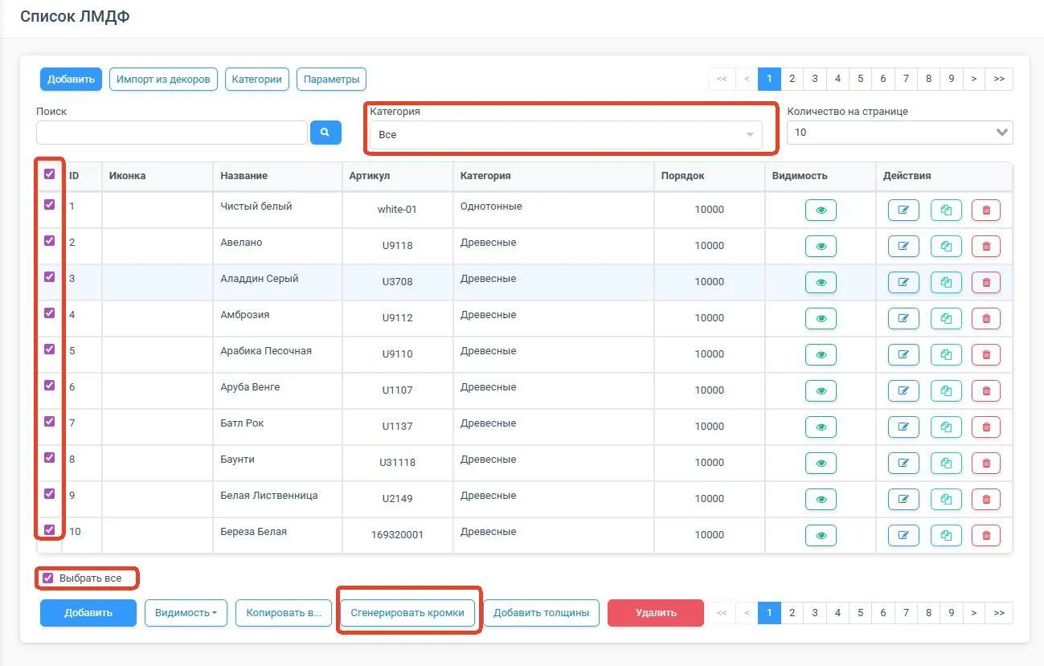This screenshot has height=666, width=1044.
Task: Click the top Добавить button
Action: pos(71,79)
